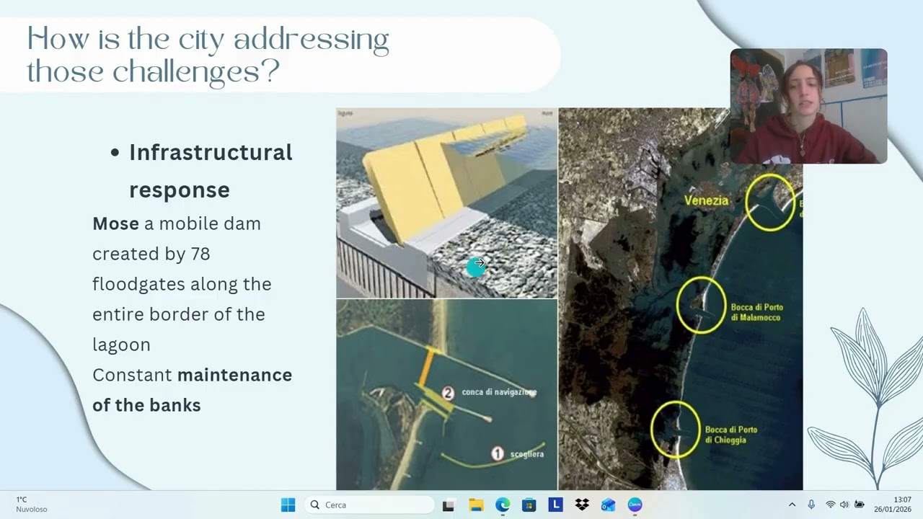This screenshot has height=519, width=923.
Task: Open the blue L app on taskbar
Action: click(x=555, y=505)
